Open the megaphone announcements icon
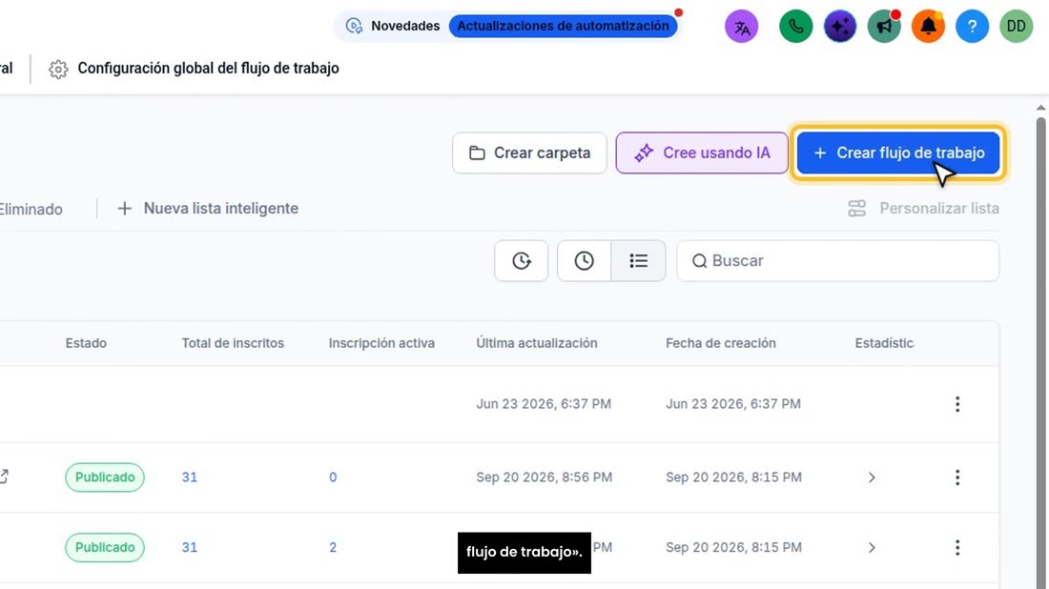Viewport: 1049px width, 589px height. click(884, 27)
